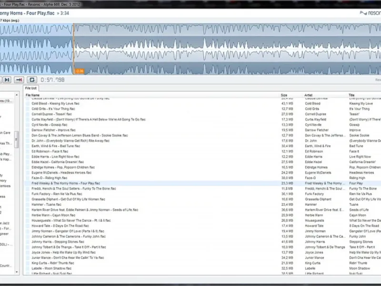Select Johnny Cameron & The Camerons - Funky John.flac
This screenshot has width=381, height=286.
pos(69,236)
